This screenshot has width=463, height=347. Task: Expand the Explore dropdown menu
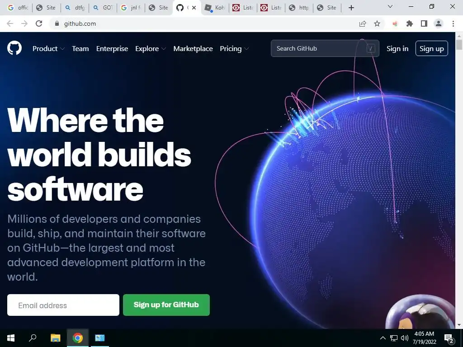(151, 49)
